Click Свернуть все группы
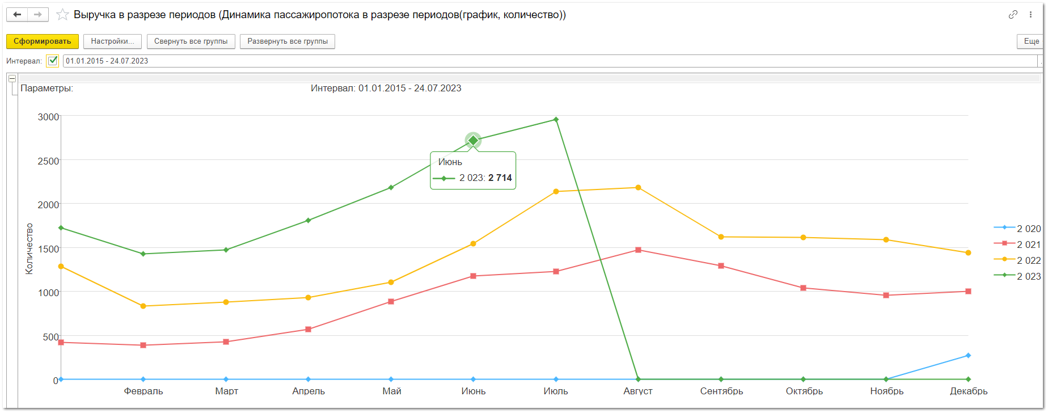Screen dimensions: 1048x413 coord(191,41)
